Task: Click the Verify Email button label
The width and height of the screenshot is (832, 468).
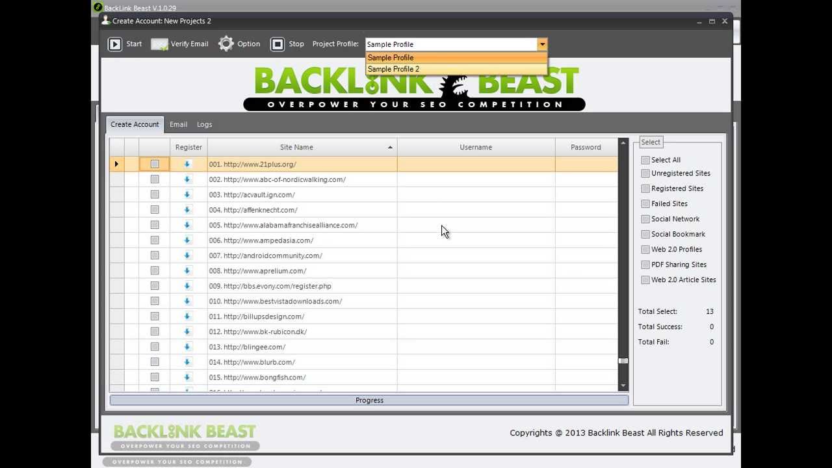Action: point(190,44)
